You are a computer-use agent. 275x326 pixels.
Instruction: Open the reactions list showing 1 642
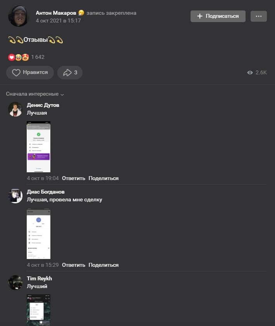(x=26, y=57)
